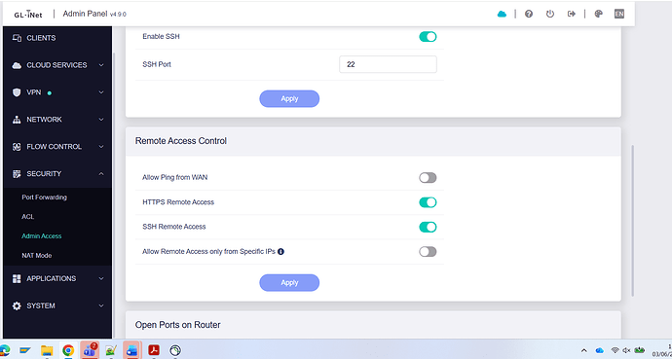Select Admin Access in Security menu

tap(42, 236)
